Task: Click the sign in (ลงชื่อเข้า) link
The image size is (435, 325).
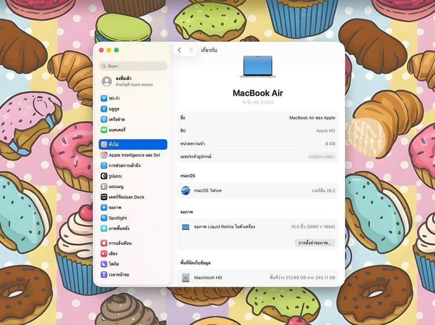Action: (124, 78)
